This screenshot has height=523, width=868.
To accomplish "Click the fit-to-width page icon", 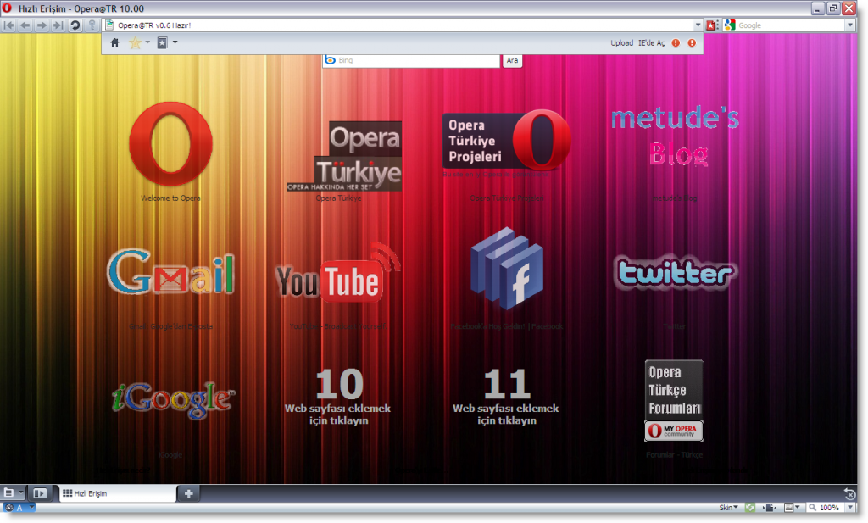I will point(770,508).
